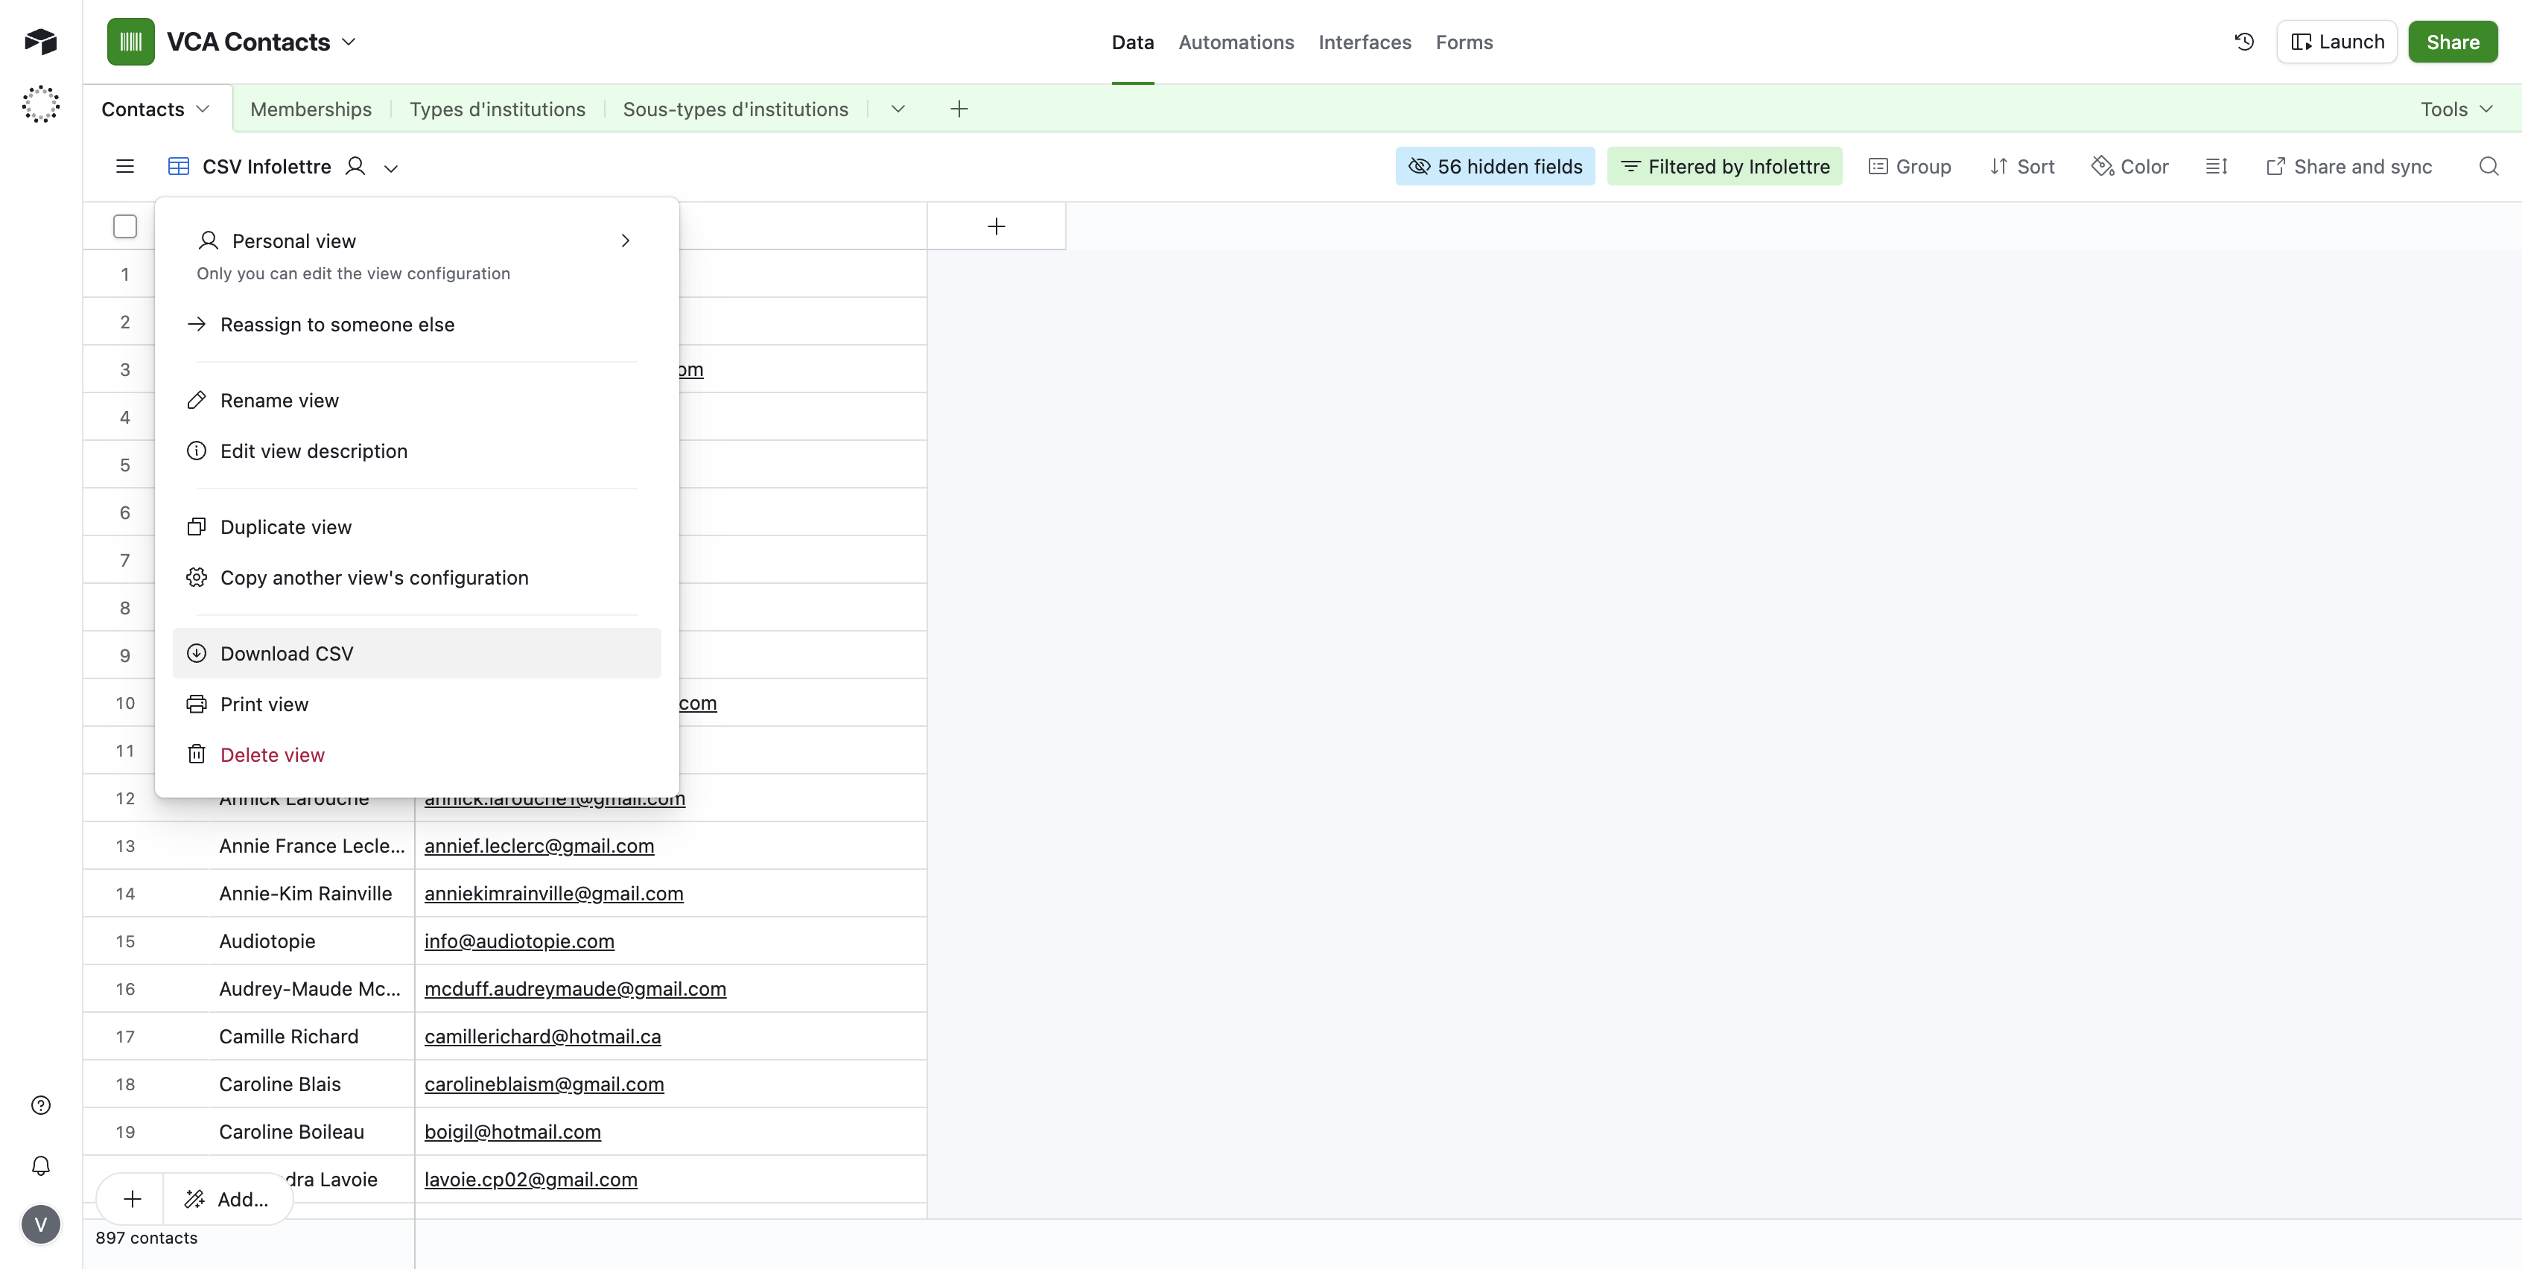Viewport: 2522px width, 1269px height.
Task: Open the 56 hidden fields toggle
Action: (x=1494, y=167)
